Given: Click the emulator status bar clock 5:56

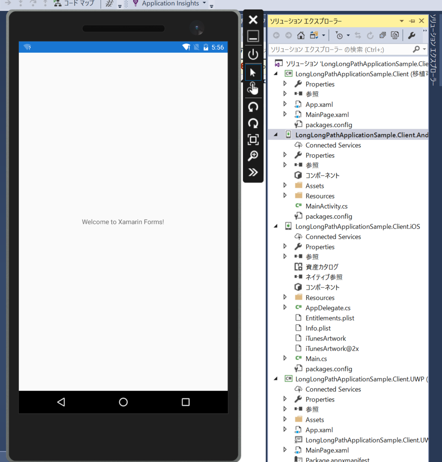Looking at the screenshot, I should (x=218, y=47).
